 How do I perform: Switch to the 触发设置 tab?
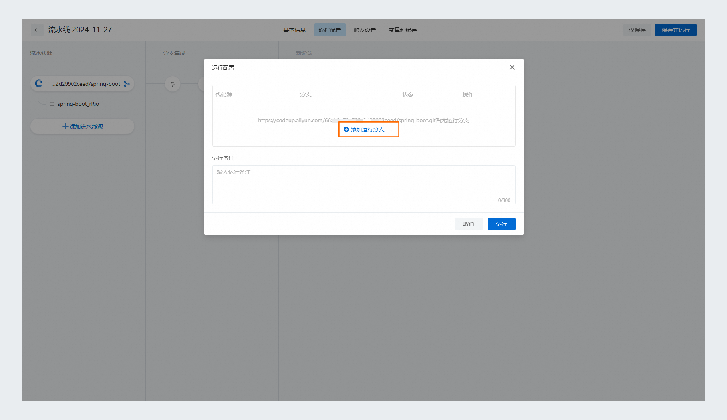coord(365,30)
